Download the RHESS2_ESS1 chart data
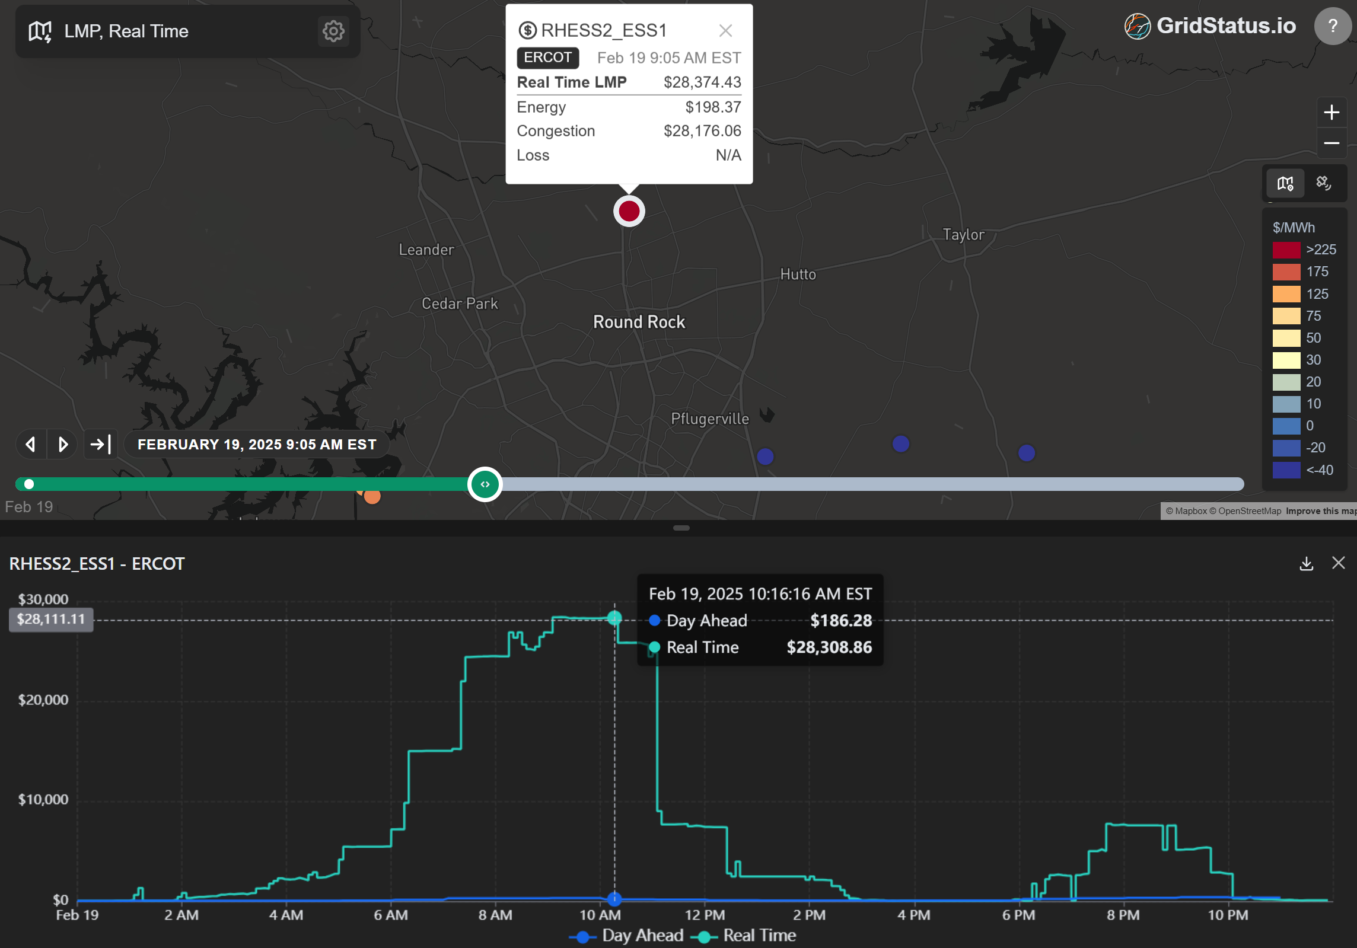Screen dimensions: 1357x948 click(1306, 563)
